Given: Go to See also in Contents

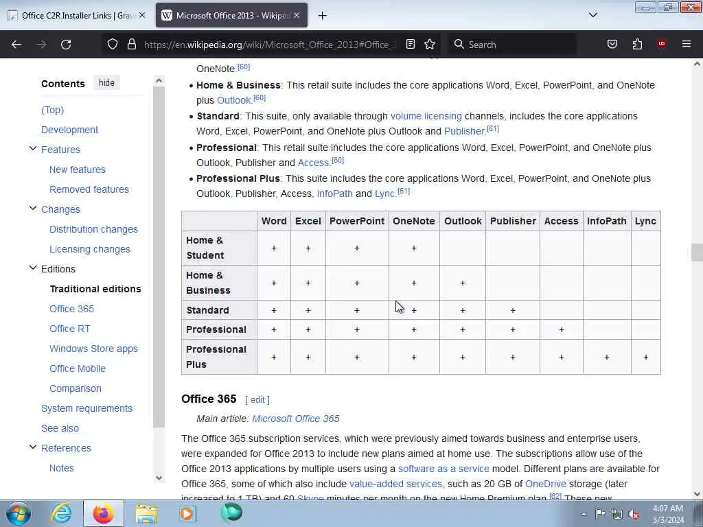Looking at the screenshot, I should click(x=60, y=428).
